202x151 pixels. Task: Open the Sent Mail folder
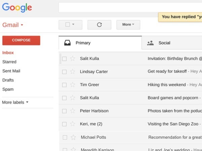coord(11,71)
